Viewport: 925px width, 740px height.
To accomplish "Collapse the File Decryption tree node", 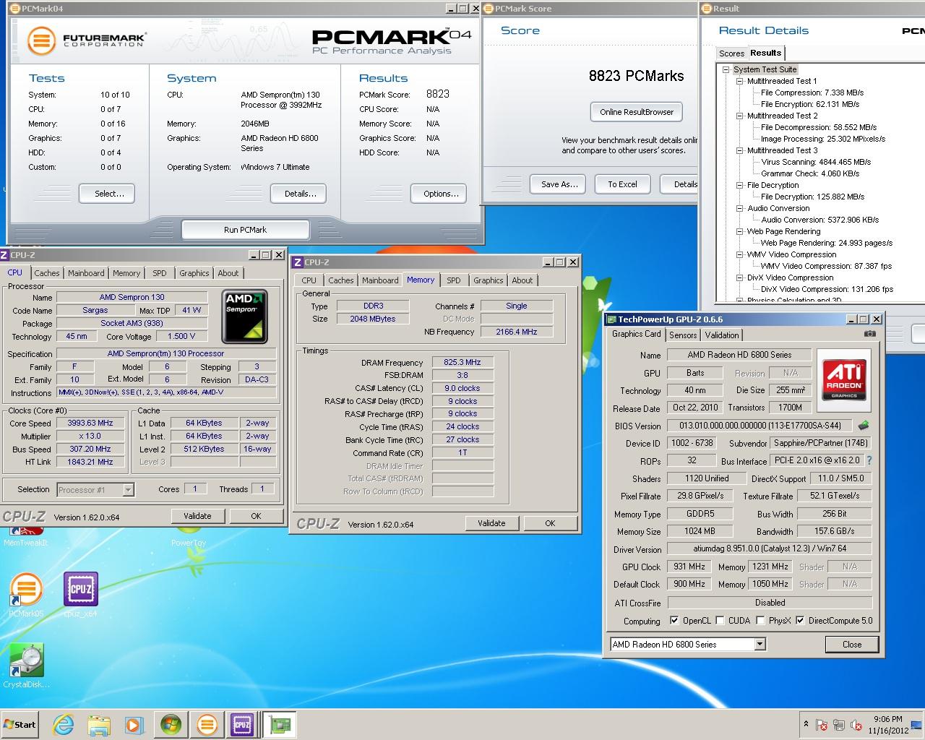I will pos(740,185).
